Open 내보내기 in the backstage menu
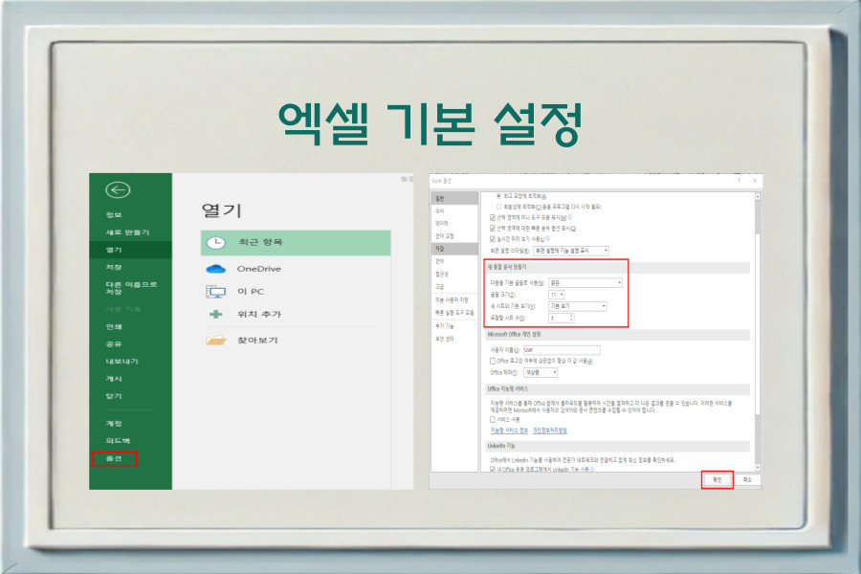This screenshot has width=861, height=574. tap(121, 362)
